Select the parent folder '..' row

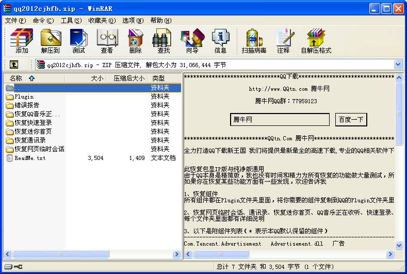[93, 88]
